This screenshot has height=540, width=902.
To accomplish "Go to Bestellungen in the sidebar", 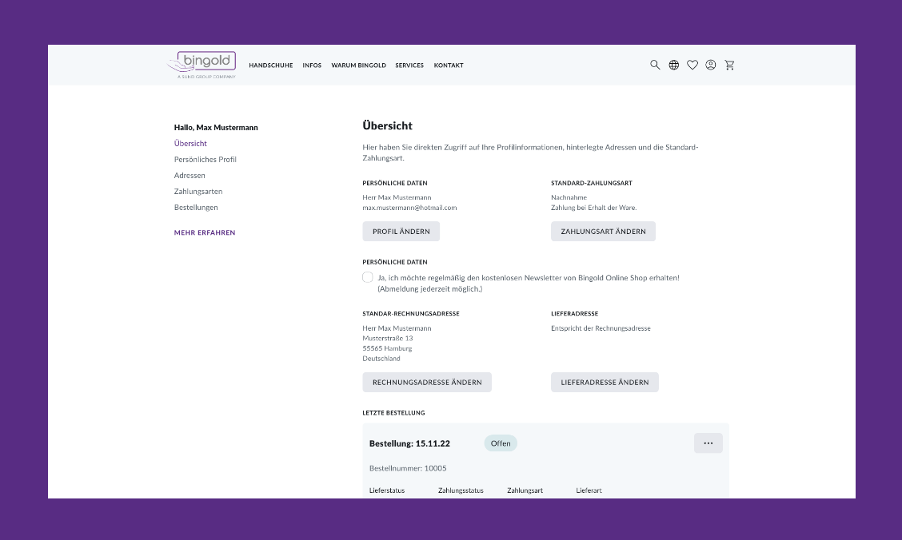I will point(196,208).
